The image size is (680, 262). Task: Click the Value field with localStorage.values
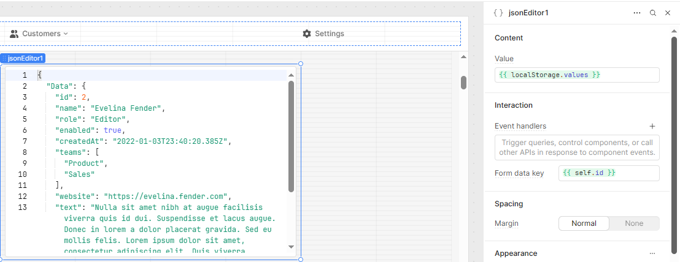[577, 75]
